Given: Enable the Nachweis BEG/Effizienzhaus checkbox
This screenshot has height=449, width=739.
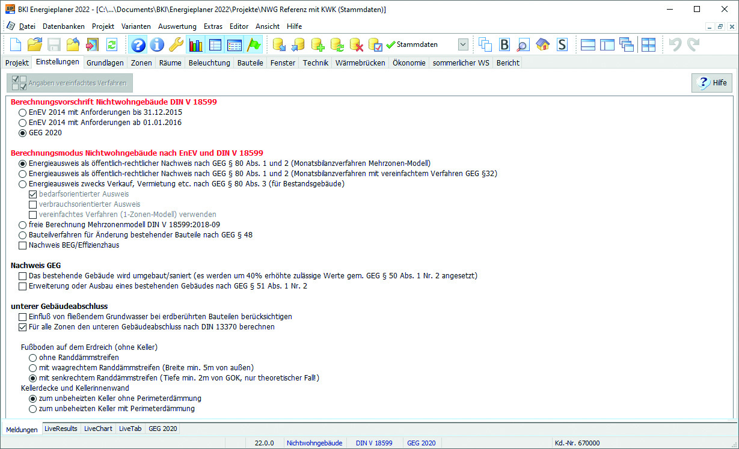Looking at the screenshot, I should coord(23,245).
